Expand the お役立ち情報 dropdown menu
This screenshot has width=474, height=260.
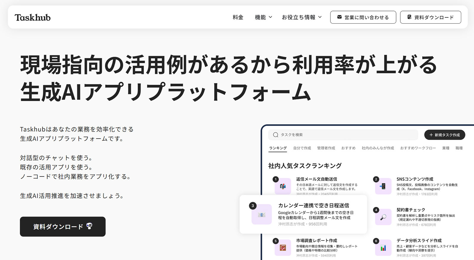[x=302, y=17]
